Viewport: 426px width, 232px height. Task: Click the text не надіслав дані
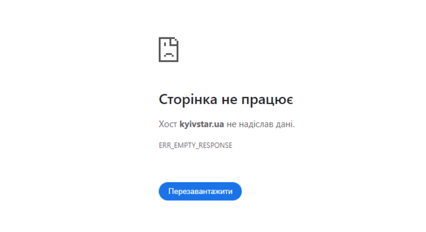click(260, 124)
